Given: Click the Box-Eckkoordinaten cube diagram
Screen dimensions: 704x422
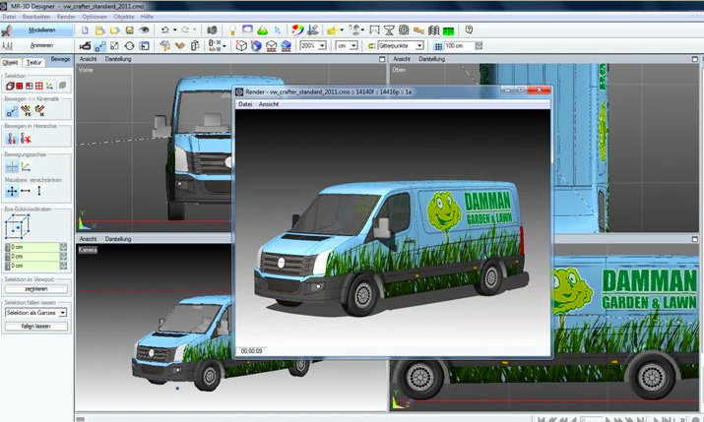Looking at the screenshot, I should [x=17, y=226].
